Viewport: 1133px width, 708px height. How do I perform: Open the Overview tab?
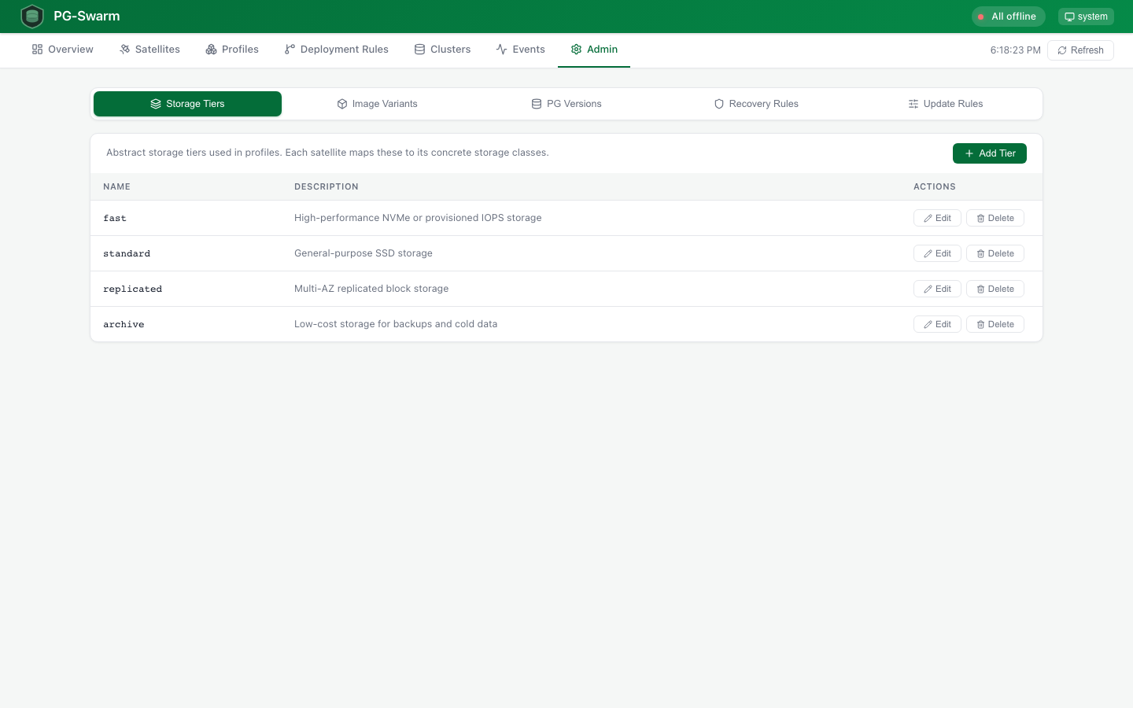(62, 50)
